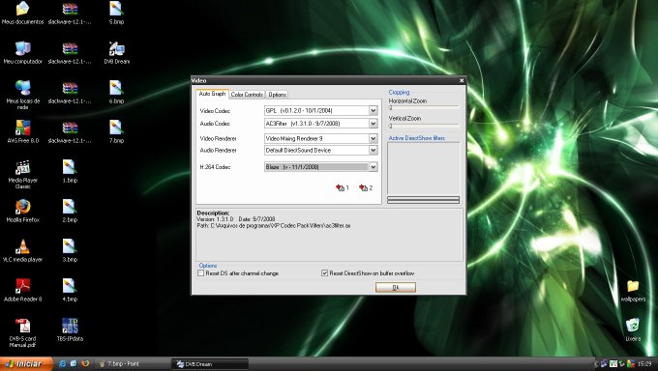Select the 1.bmp file icon
Screen dimensions: 658x371
70,171
